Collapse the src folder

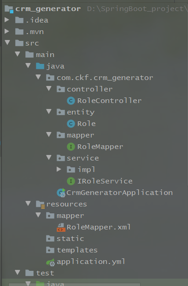[7, 42]
